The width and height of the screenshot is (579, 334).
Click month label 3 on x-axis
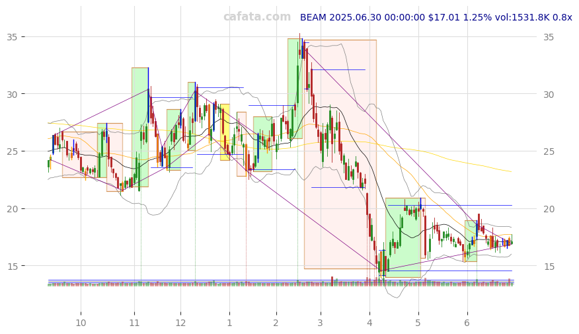320,323
